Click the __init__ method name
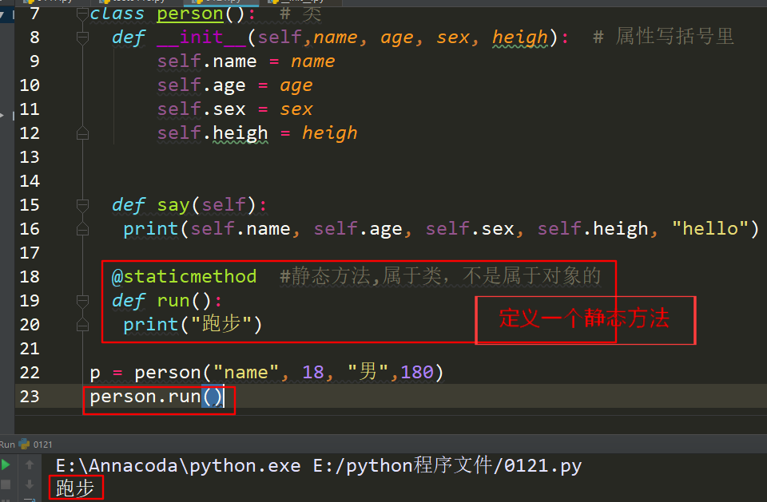The width and height of the screenshot is (767, 502). tap(201, 38)
